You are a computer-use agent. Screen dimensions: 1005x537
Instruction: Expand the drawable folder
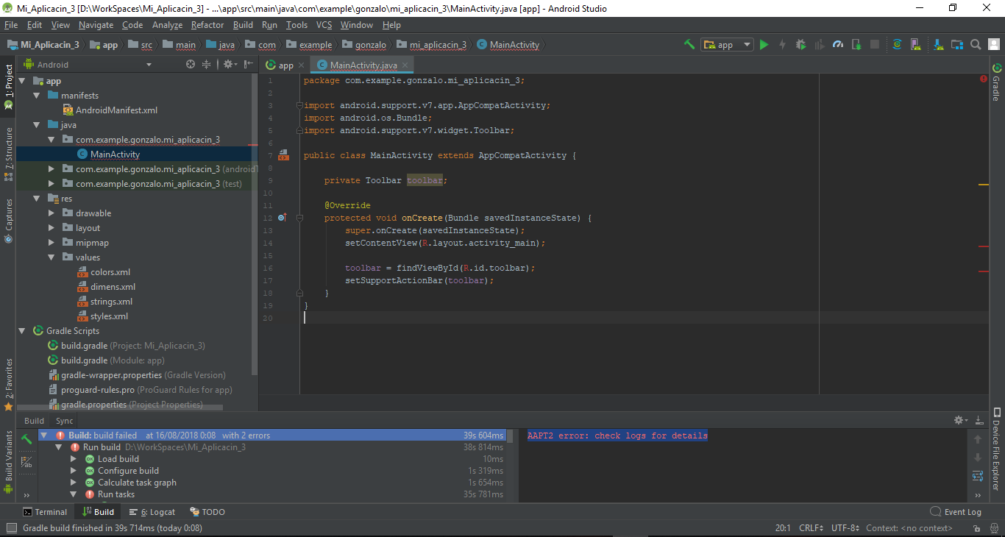(x=51, y=213)
